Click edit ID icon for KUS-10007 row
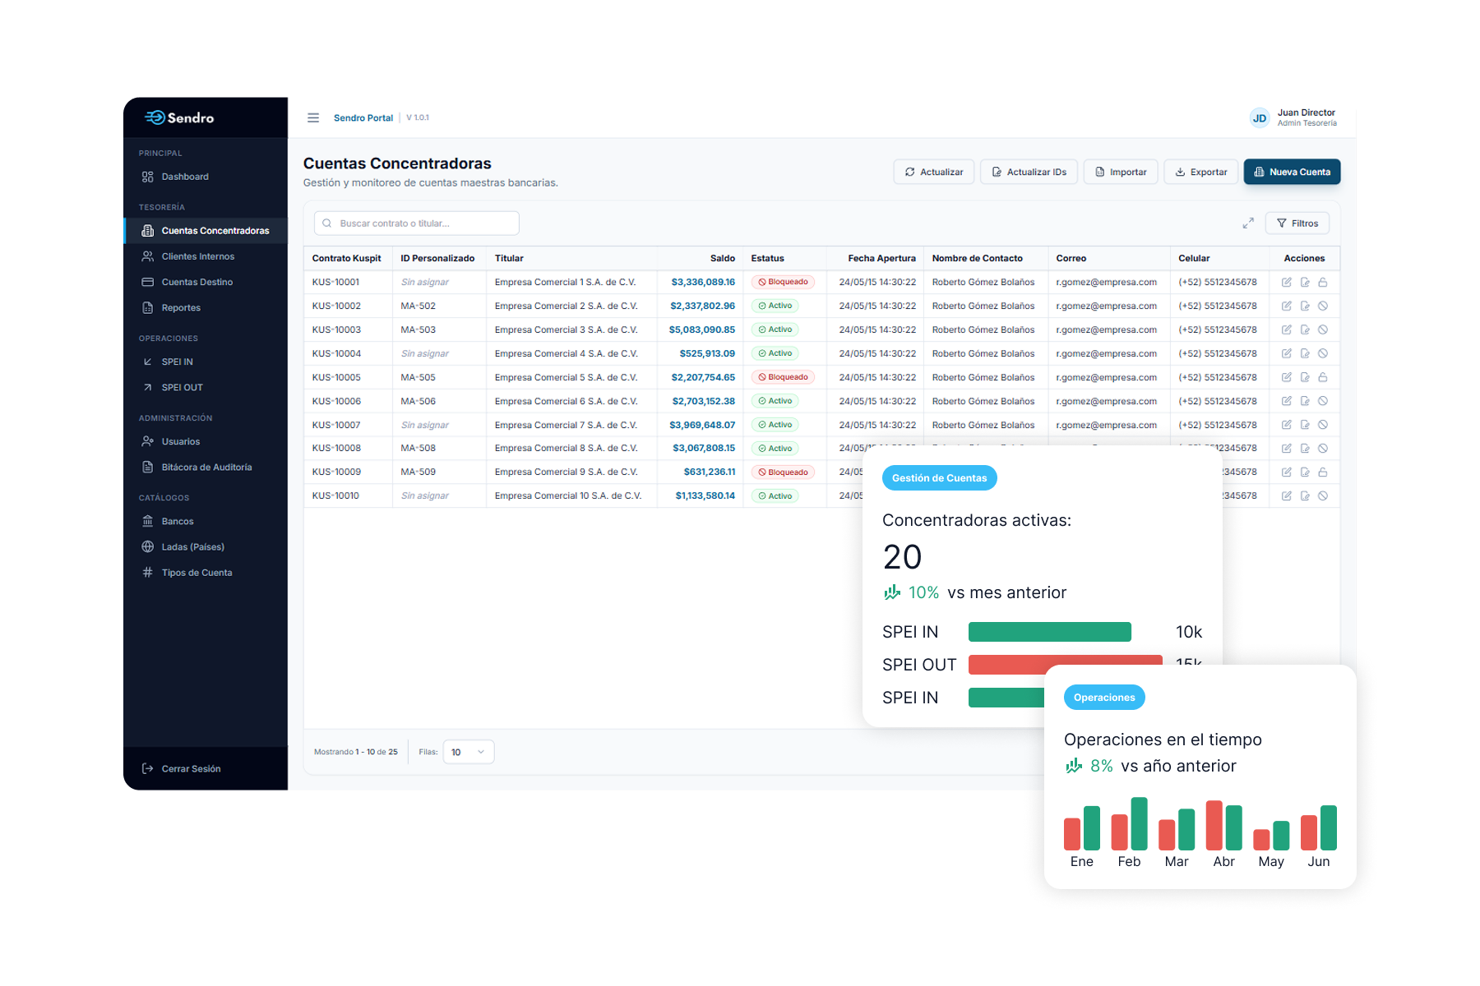This screenshot has width=1480, height=986. pos(1305,425)
